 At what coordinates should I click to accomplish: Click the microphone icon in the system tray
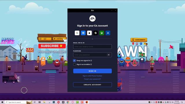click(168, 102)
